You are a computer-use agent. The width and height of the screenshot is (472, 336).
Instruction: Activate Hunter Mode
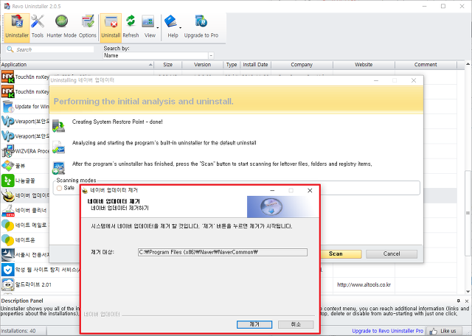coord(62,27)
